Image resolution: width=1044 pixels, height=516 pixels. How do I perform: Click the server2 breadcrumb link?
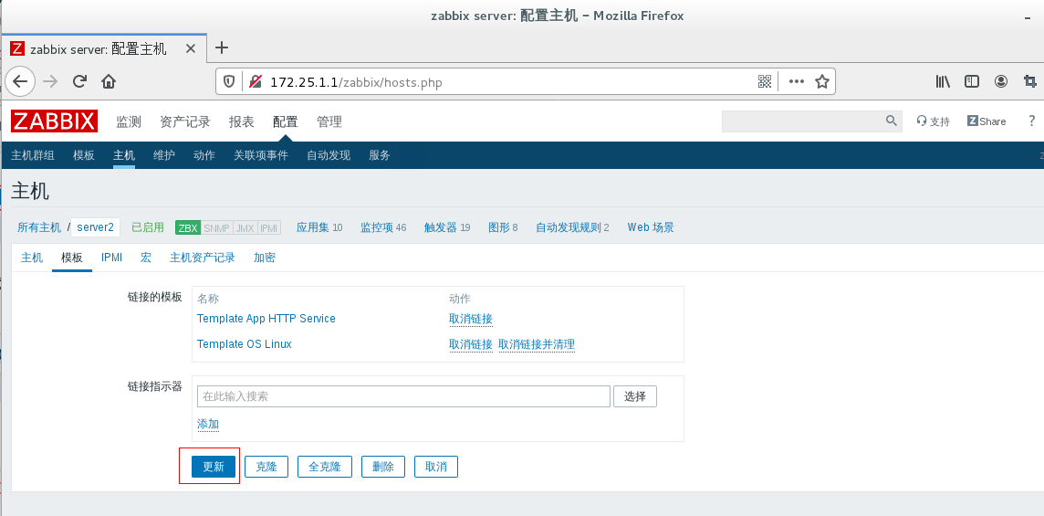coord(95,227)
